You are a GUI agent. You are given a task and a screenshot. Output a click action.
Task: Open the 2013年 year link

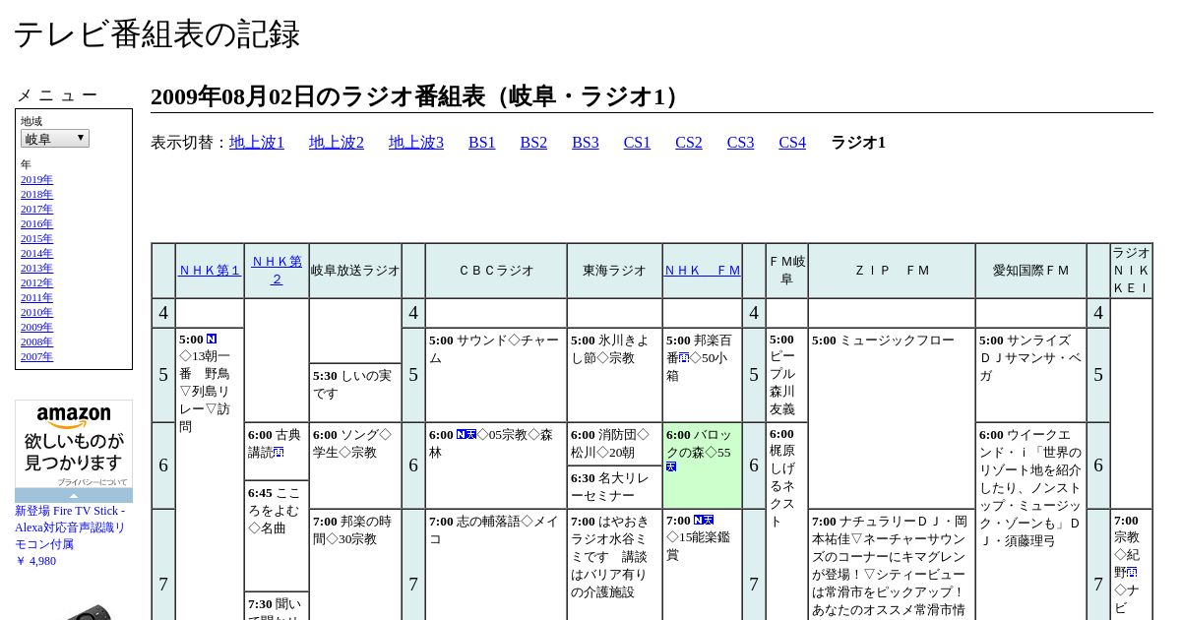click(x=36, y=268)
